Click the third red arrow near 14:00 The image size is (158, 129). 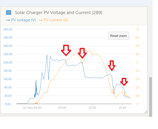pyautogui.click(x=112, y=66)
